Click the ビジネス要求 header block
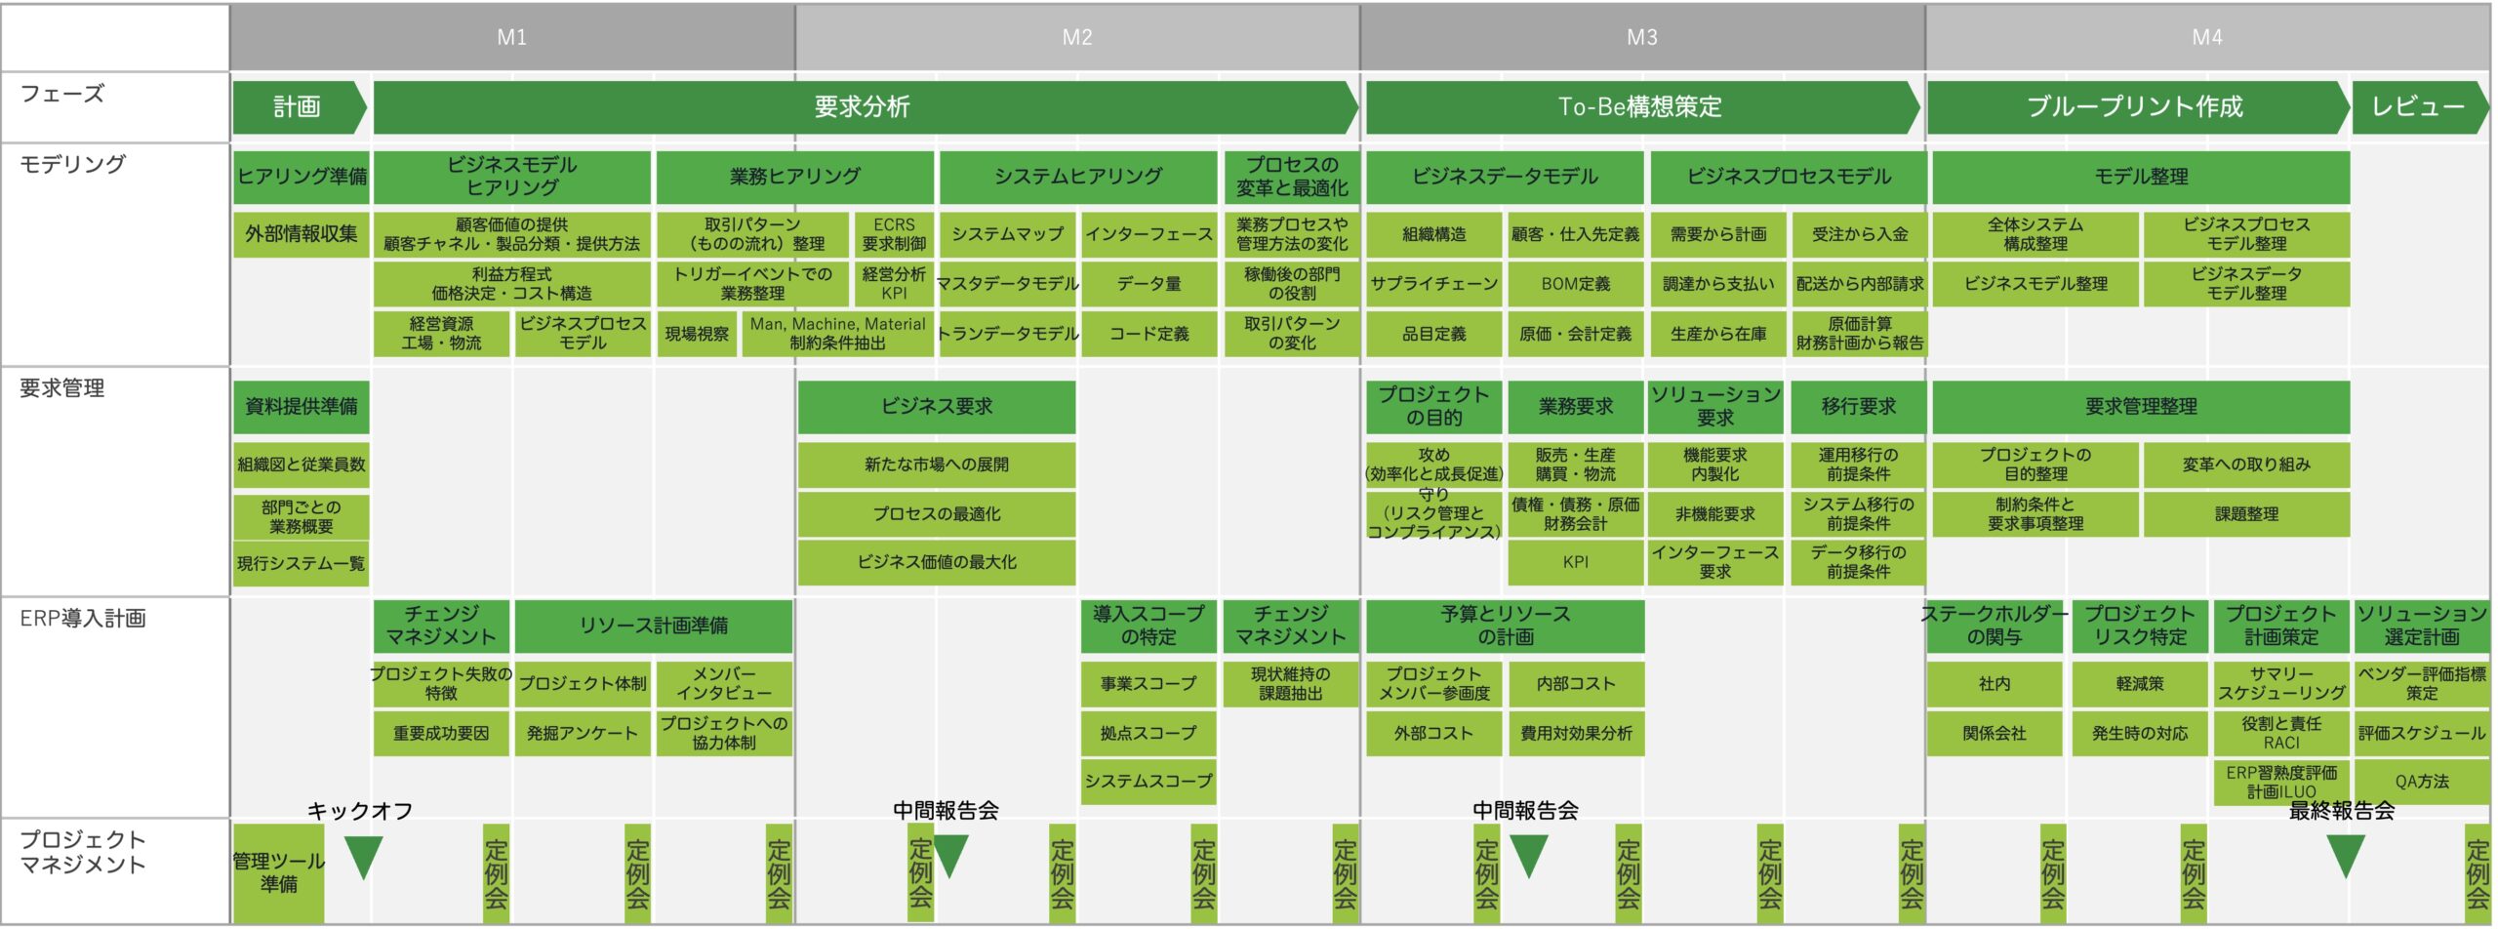Screen dimensions: 2498x929 click(x=937, y=407)
